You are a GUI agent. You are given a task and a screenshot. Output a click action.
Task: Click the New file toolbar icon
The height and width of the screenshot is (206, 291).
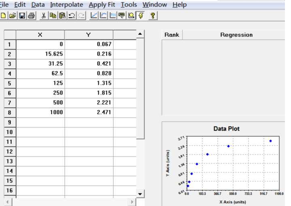click(4, 15)
